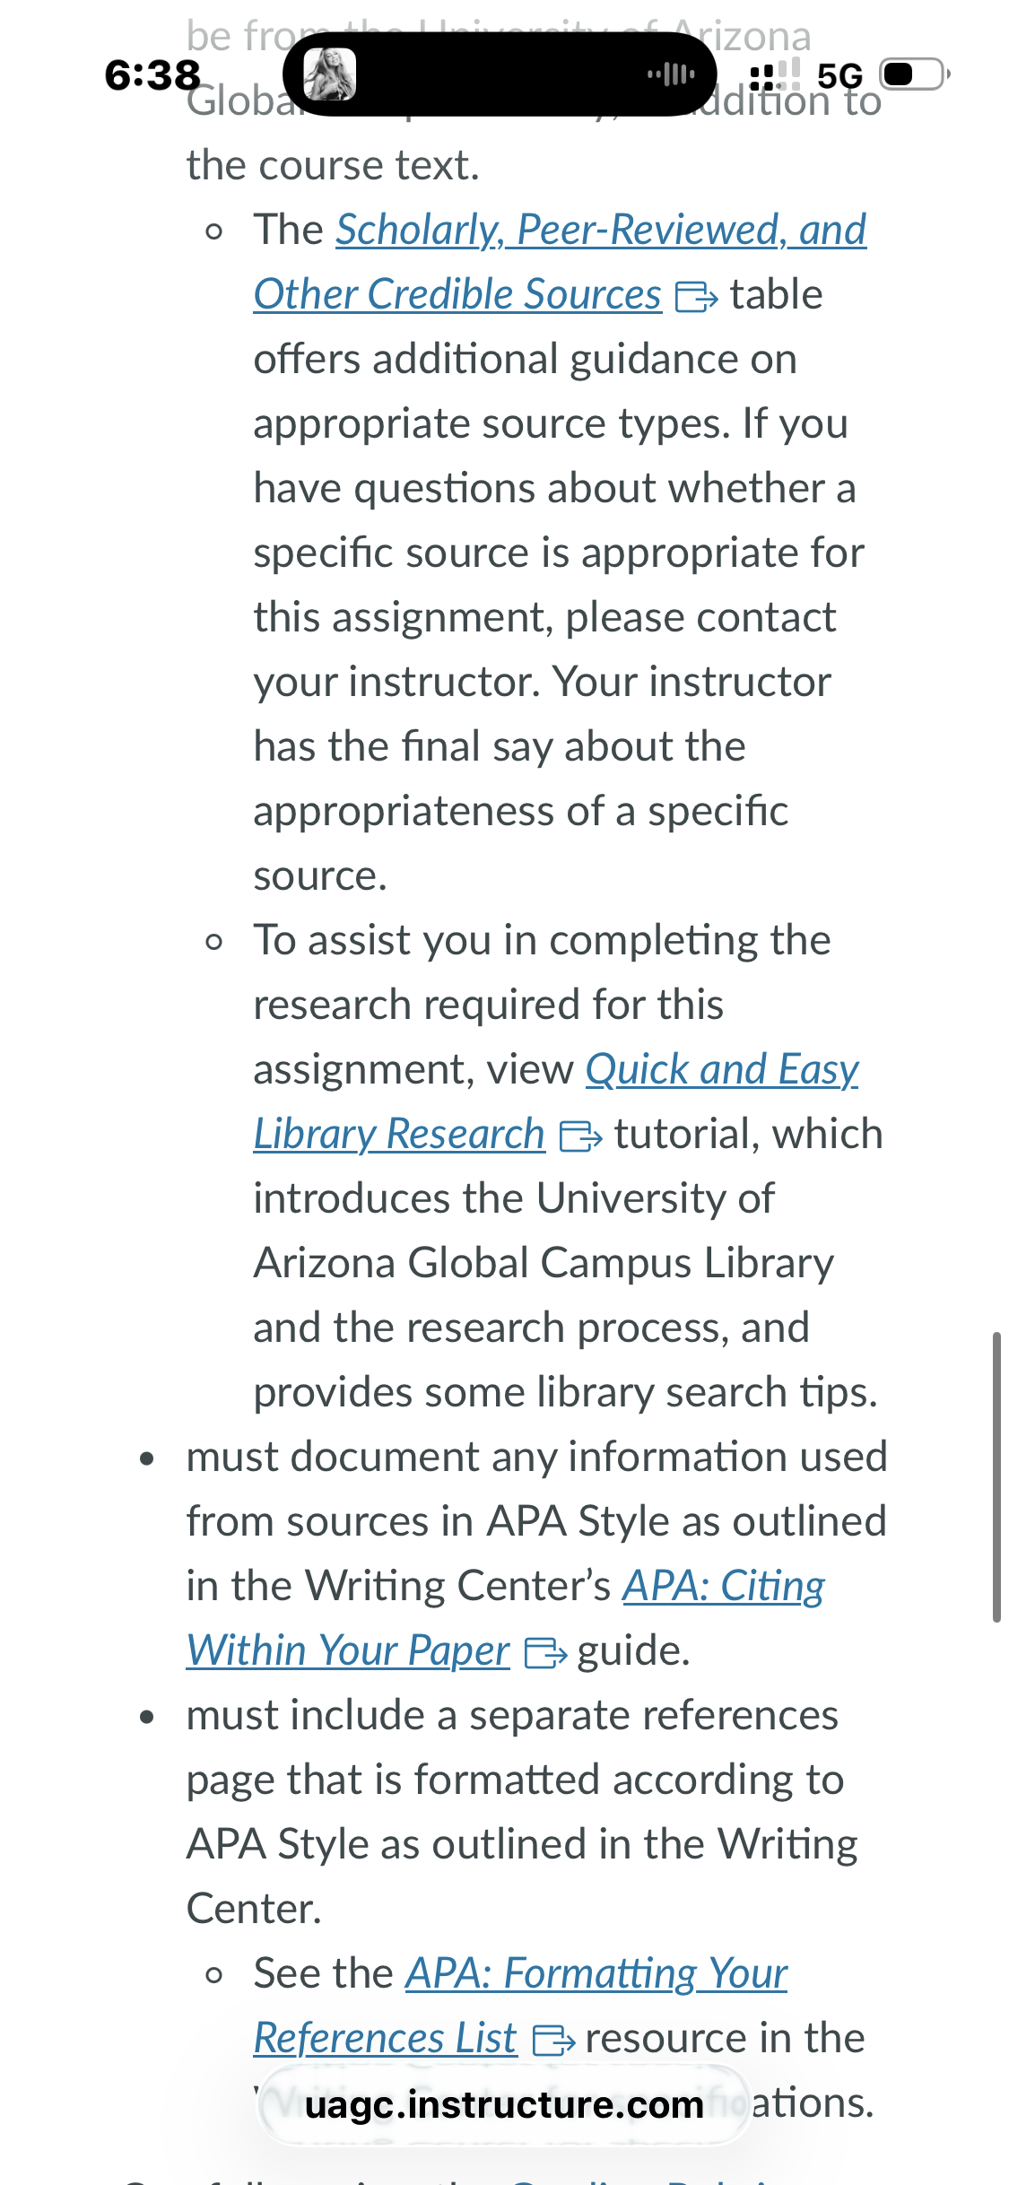The width and height of the screenshot is (1009, 2185).
Task: Tap the References List link text
Action: 385,2038
